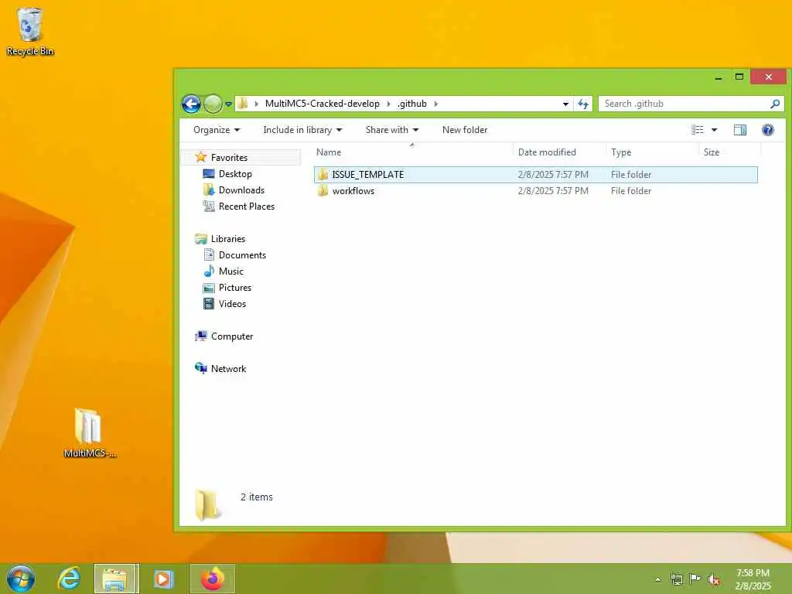Open Windows Media Player from taskbar
The height and width of the screenshot is (594, 792).
tap(163, 579)
